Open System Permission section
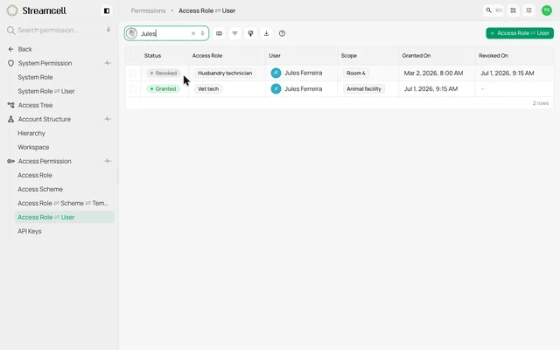Screen dimensions: 560x350 (45, 63)
